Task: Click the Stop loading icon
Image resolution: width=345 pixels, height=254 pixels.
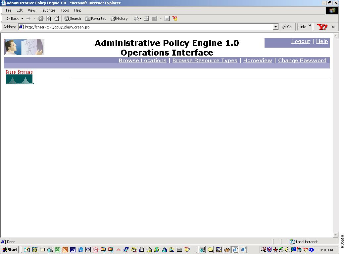Action: (41, 19)
